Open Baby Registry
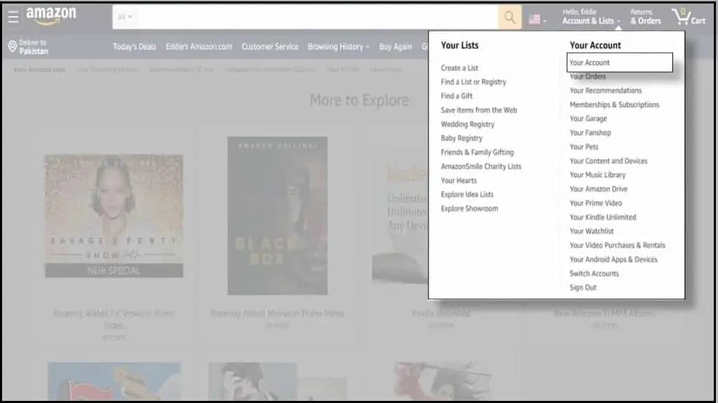718x403 pixels. point(461,138)
